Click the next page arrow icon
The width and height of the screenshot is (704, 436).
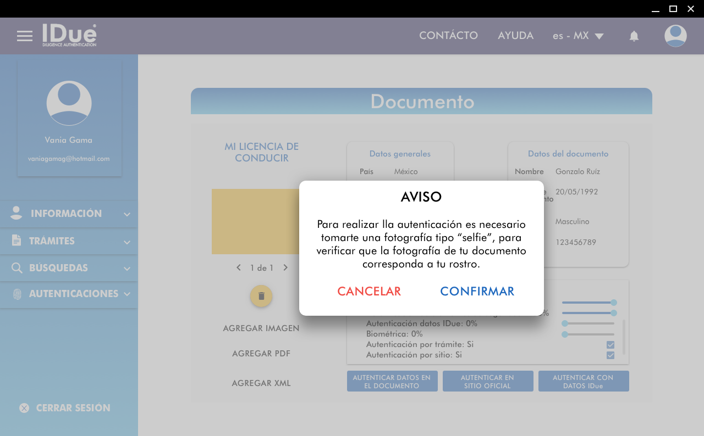tap(285, 268)
